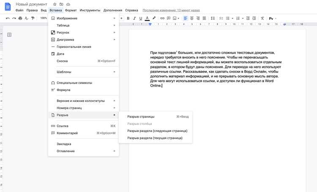The height and width of the screenshot is (192, 317).
Task: Open the Формат menu
Action: (71, 10)
